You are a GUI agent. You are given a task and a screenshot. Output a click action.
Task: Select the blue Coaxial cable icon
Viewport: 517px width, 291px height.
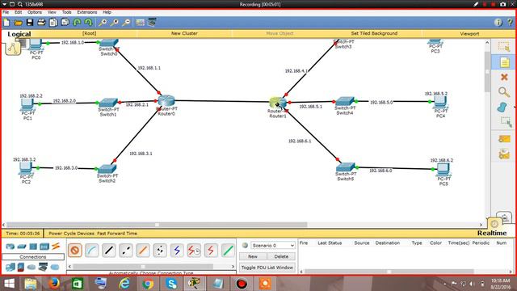click(177, 251)
